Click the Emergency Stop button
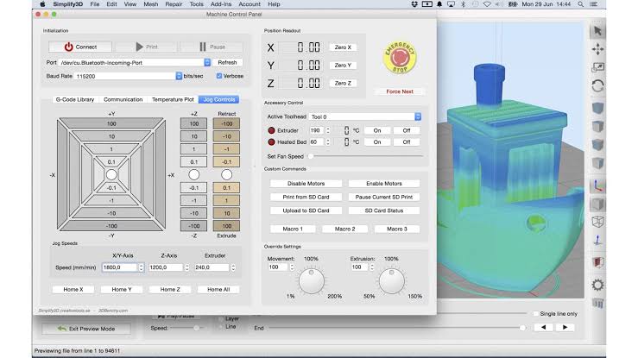This screenshot has height=358, width=638. tap(400, 57)
